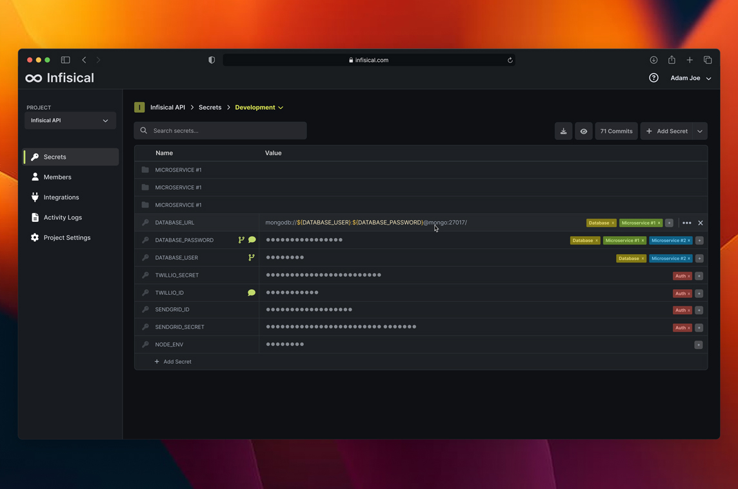
Task: Click the DATABASE_URL mongodb value field
Action: click(366, 223)
